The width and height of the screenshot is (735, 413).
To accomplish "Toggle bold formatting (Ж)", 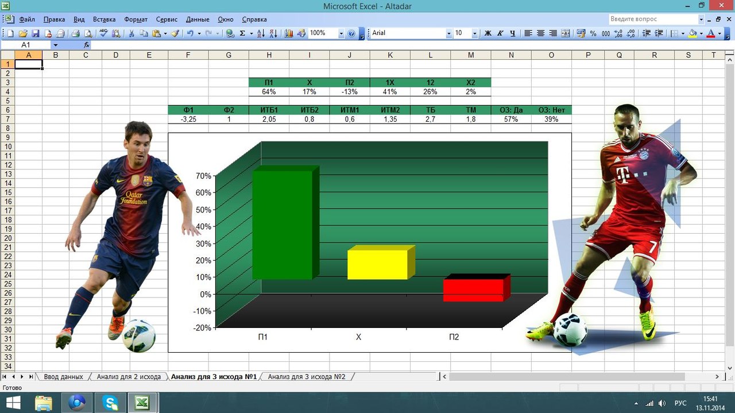I will 488,33.
